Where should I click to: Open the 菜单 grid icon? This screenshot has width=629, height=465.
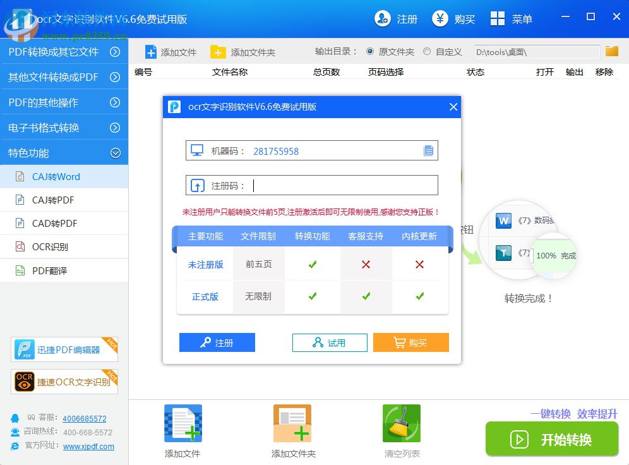498,18
